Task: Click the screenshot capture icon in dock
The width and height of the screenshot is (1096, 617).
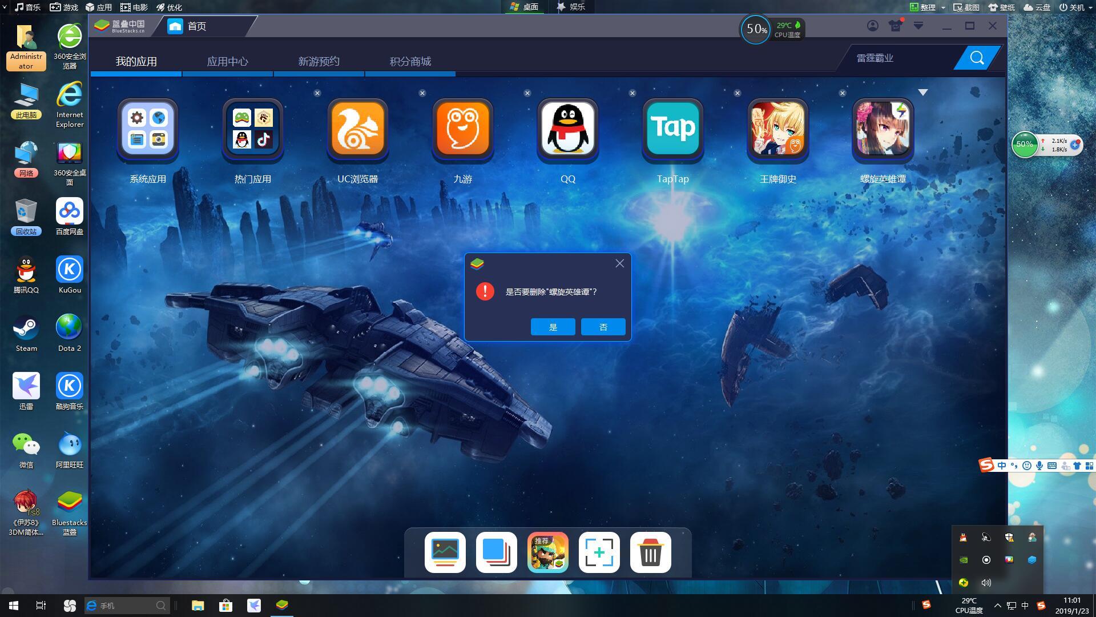Action: pos(599,552)
